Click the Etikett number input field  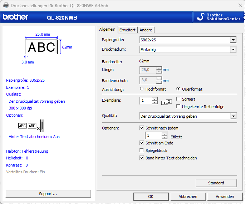[x=153, y=136]
